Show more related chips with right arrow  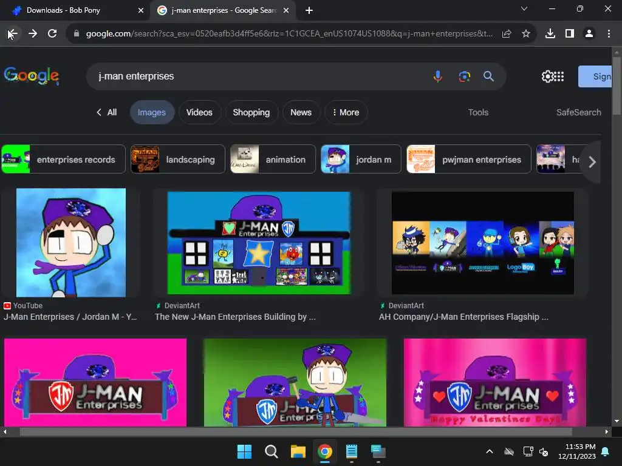(592, 161)
